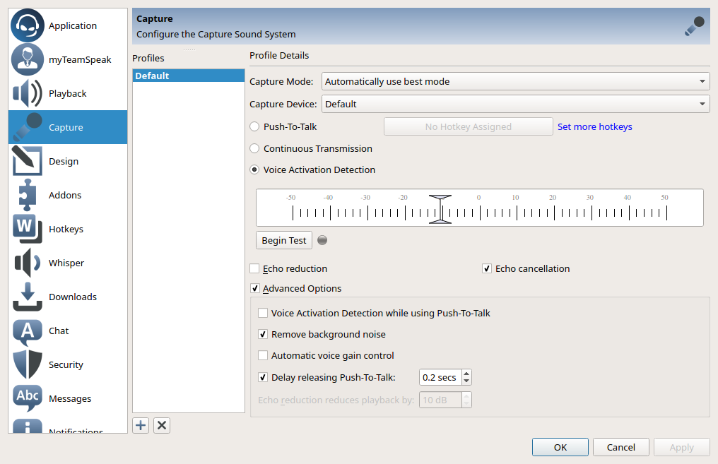This screenshot has width=718, height=464.
Task: Toggle Remove background noise checkbox
Action: 264,335
